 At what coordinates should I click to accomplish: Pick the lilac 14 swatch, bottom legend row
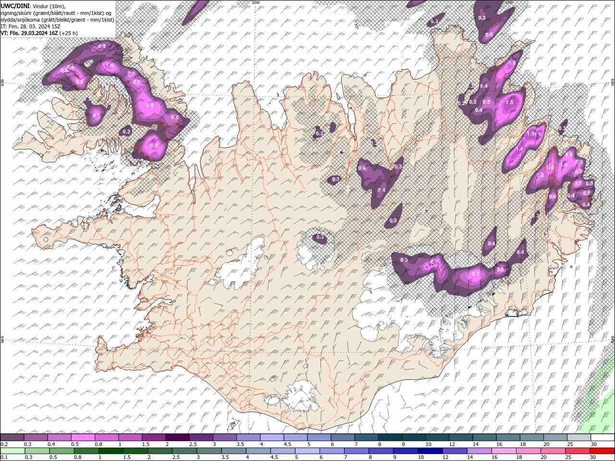tap(479, 451)
